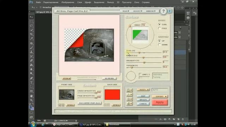
Task: Select the Move tool in Photoshop toolbar
Action: (x=31, y=17)
